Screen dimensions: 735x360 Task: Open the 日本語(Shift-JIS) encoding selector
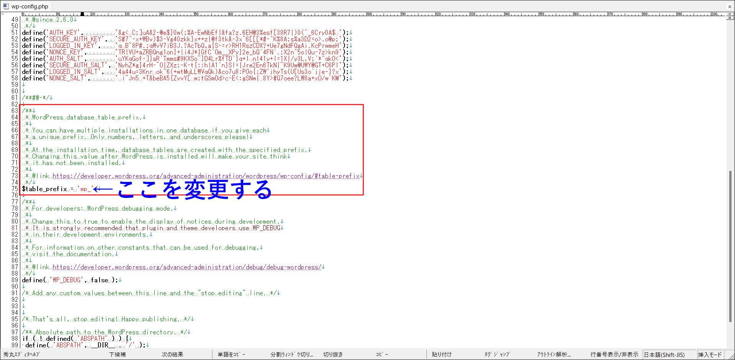tap(664, 355)
